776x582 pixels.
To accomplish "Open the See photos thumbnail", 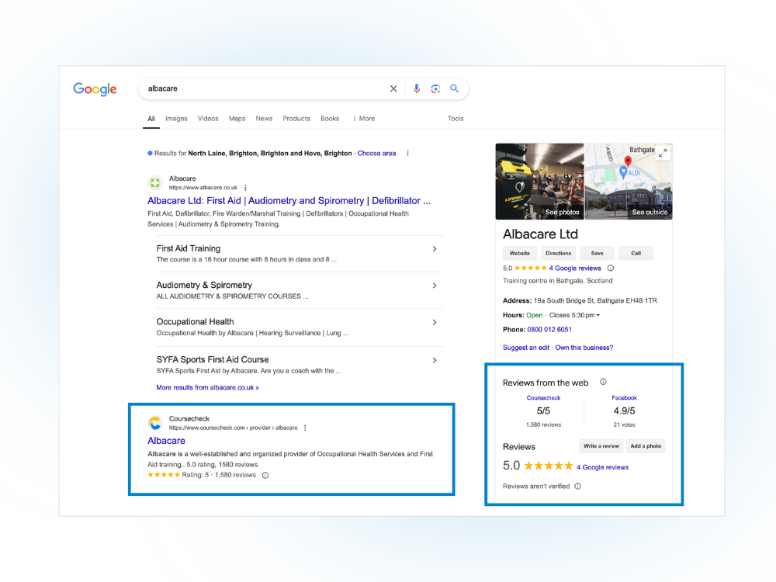I will tap(540, 182).
